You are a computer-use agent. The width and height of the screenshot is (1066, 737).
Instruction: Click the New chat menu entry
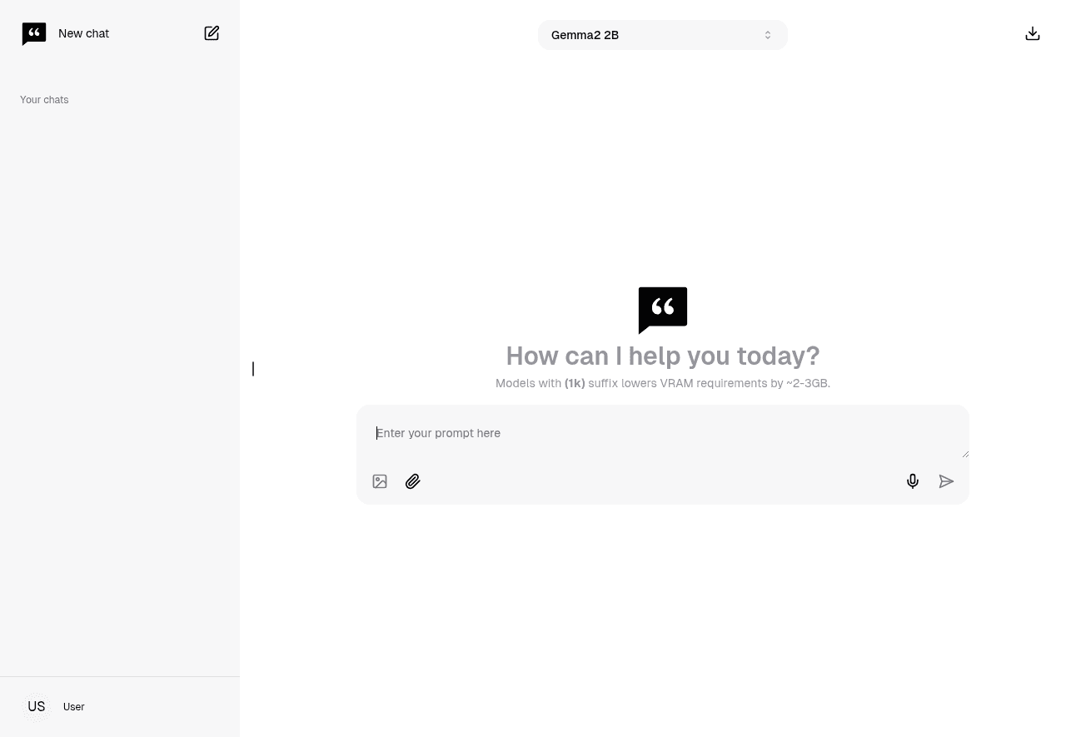(83, 33)
